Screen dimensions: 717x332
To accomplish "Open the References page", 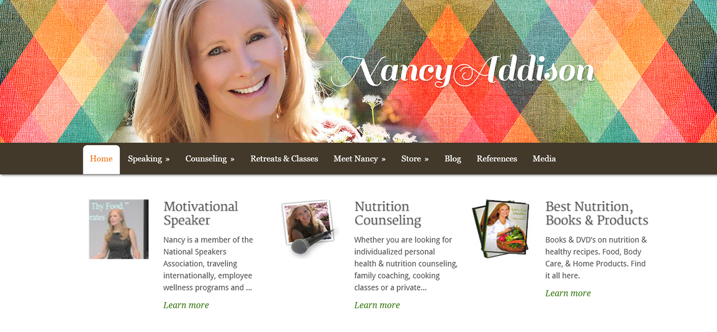I will coord(497,159).
